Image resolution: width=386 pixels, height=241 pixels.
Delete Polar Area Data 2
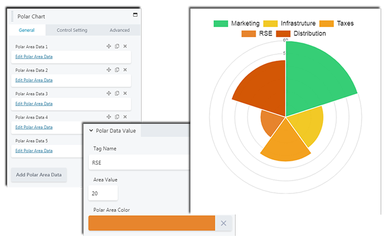click(125, 70)
